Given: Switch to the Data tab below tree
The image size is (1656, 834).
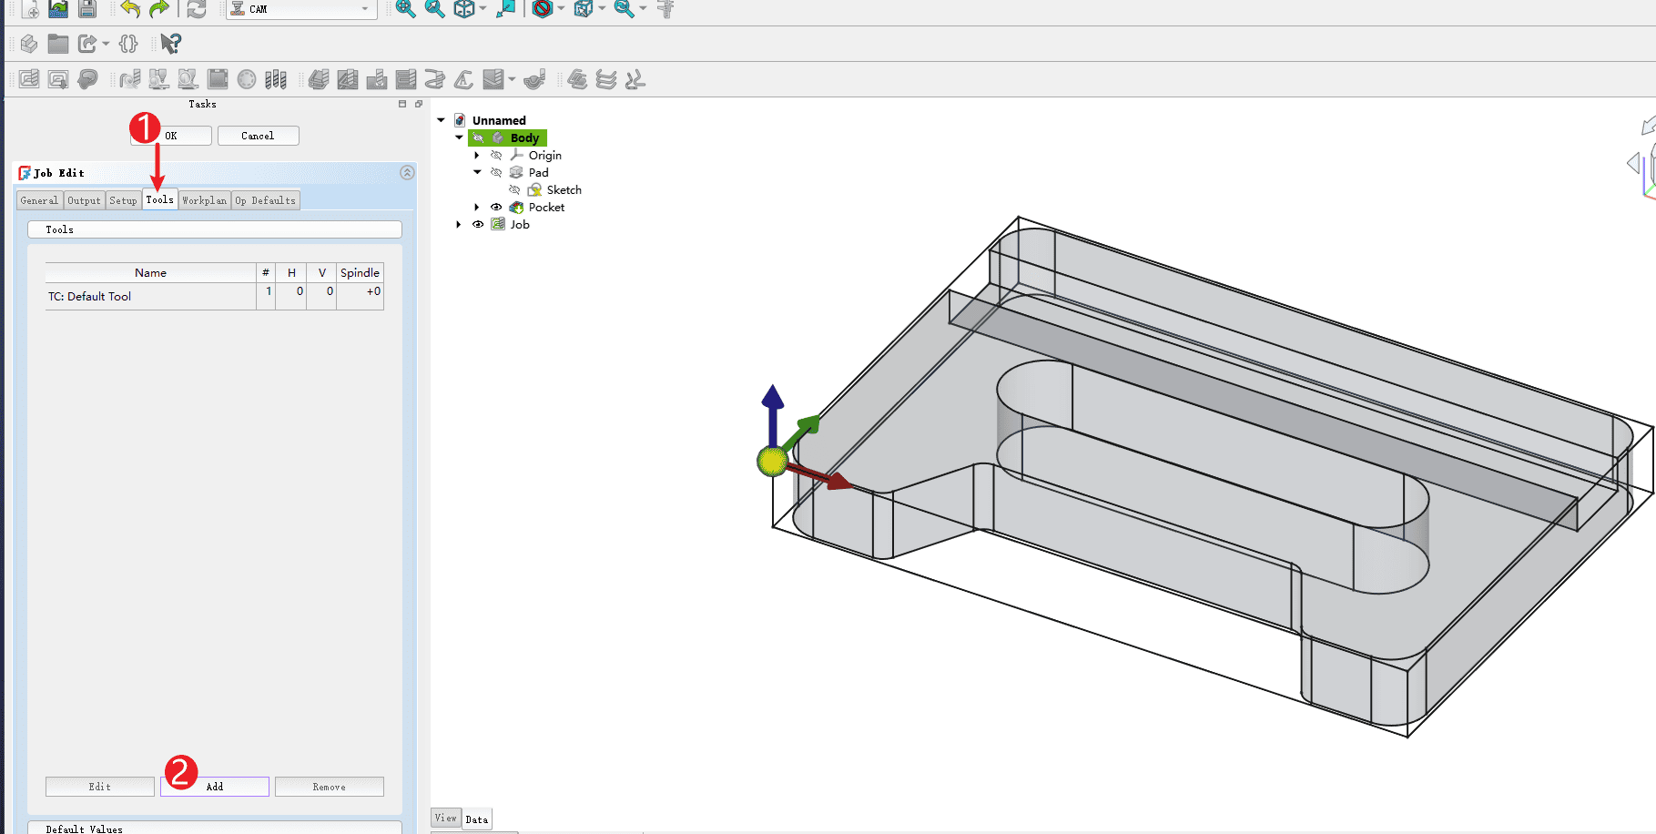Looking at the screenshot, I should [x=477, y=819].
